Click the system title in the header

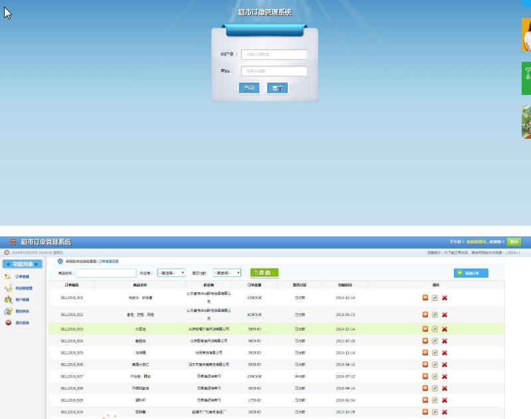coord(46,242)
